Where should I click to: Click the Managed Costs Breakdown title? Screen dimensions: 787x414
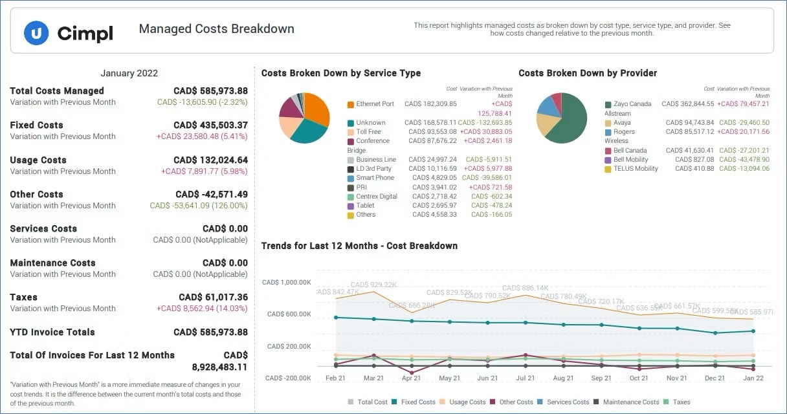(216, 29)
